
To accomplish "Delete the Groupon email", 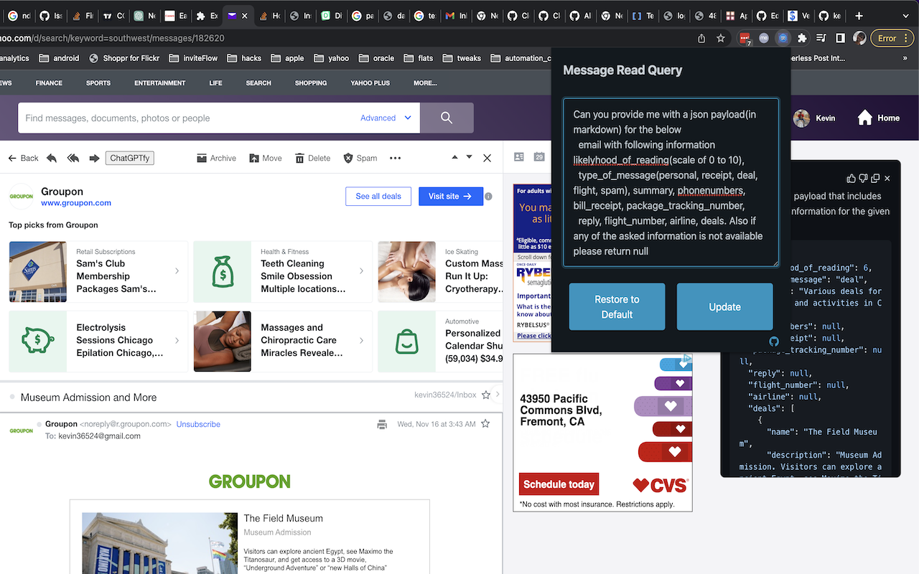I will [313, 158].
